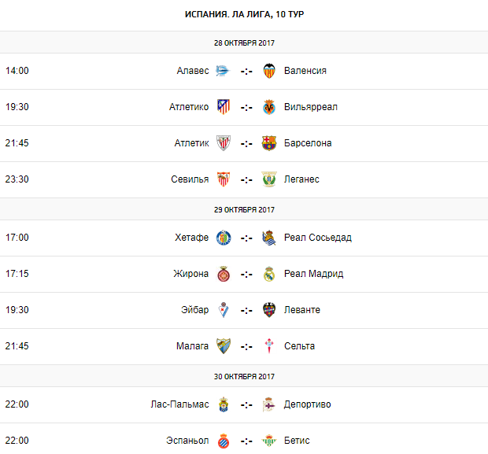Click the Betis club crest icon

click(x=269, y=441)
